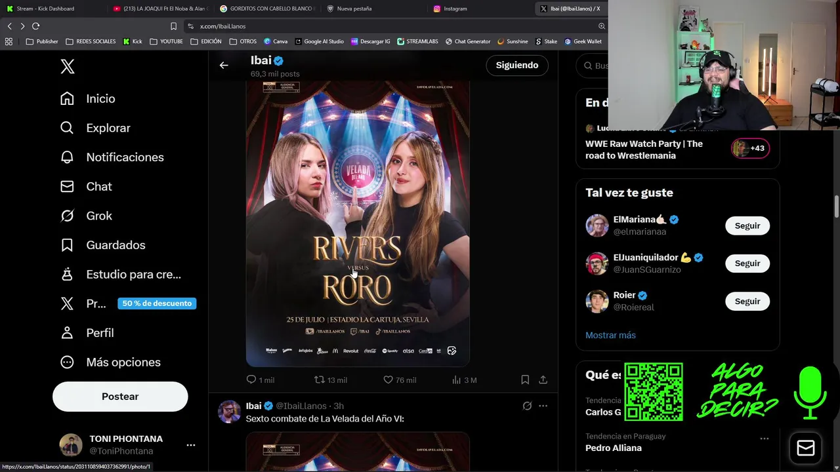This screenshot has height=472, width=840.
Task: Open Estudio para creadores entry
Action: [120, 275]
